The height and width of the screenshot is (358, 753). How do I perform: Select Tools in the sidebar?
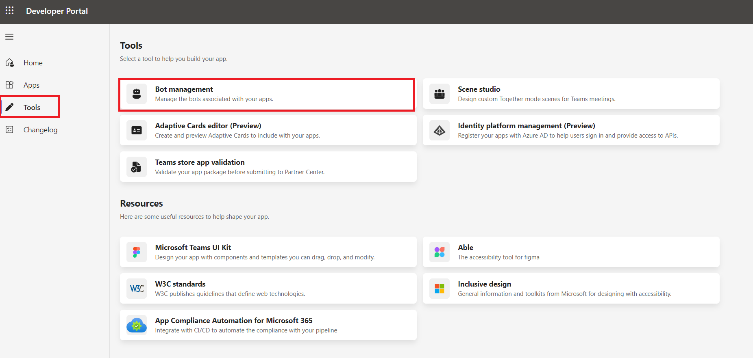coord(32,108)
